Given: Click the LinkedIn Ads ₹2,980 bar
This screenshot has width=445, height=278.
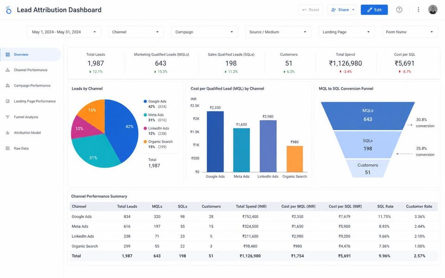Looking at the screenshot, I should (x=268, y=146).
